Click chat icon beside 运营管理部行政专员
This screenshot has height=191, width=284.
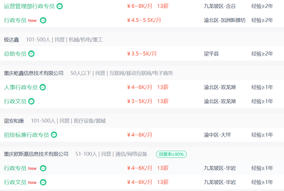click(60, 6)
